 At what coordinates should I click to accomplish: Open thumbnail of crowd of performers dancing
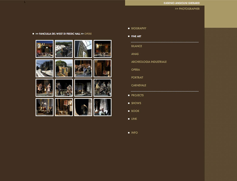[83, 68]
